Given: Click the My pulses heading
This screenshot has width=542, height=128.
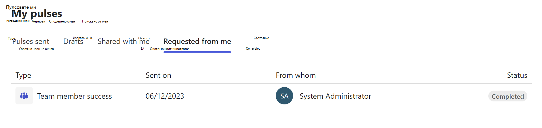Looking at the screenshot, I should pos(37,14).
